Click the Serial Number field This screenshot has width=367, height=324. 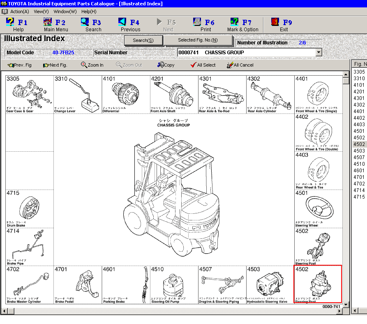[134, 53]
